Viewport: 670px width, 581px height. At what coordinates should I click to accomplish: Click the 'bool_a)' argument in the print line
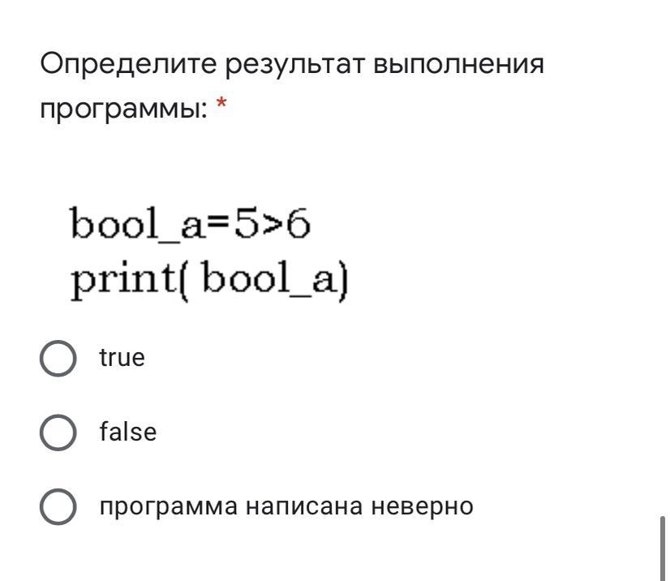pos(274,282)
